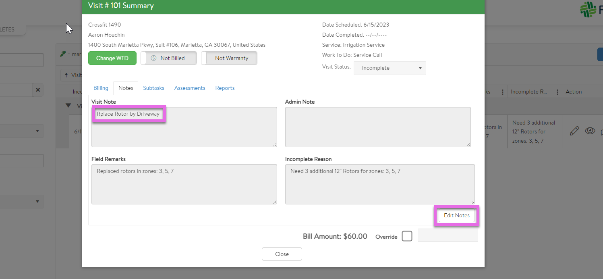
Task: Open the upper left sidebar filter dropdown
Action: pos(21,131)
